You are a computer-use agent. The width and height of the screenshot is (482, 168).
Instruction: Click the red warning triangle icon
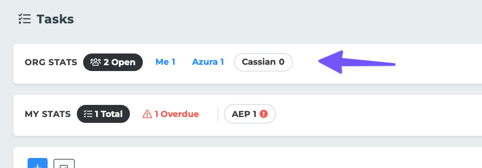tap(147, 114)
